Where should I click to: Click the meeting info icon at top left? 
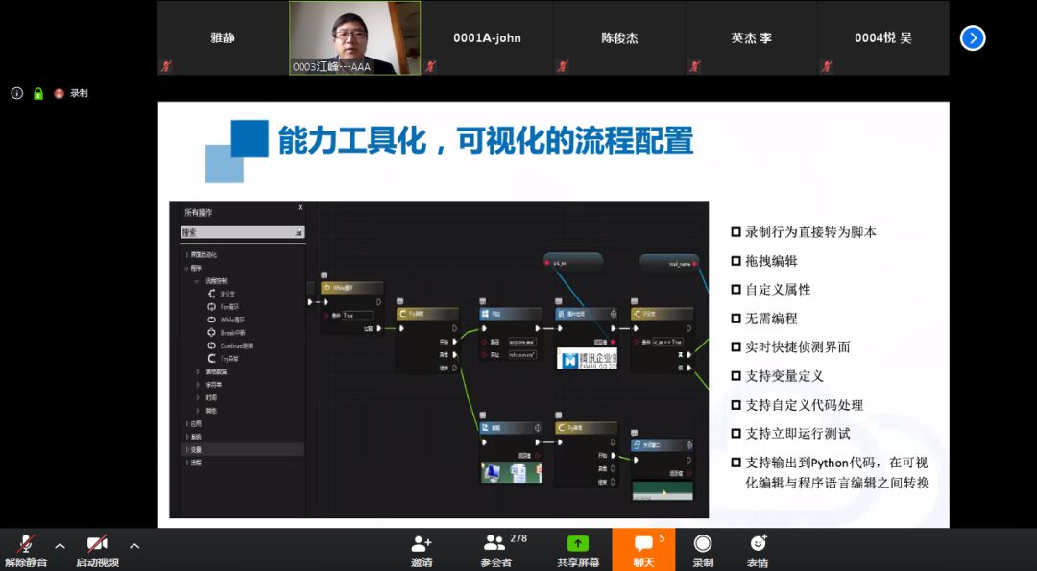point(16,93)
